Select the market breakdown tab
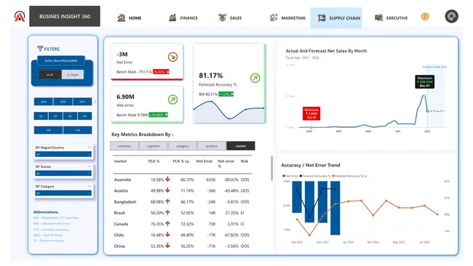The image size is (473, 266). [241, 146]
